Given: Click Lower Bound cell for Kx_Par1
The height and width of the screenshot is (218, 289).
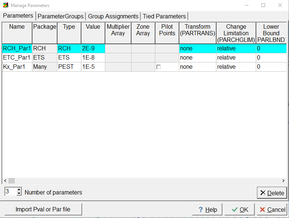Looking at the screenshot, I should click(271, 67).
